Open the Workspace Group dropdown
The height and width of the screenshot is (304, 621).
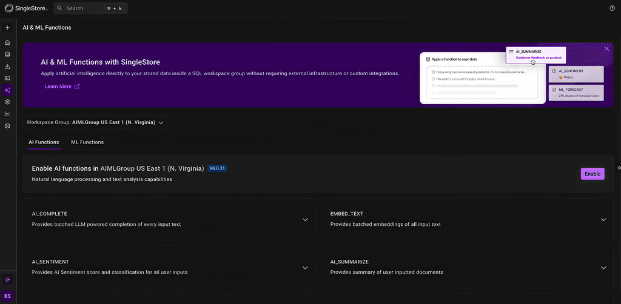coord(95,122)
